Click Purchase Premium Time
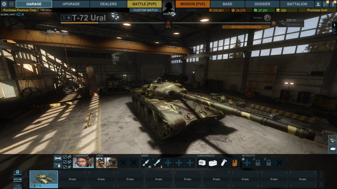The width and height of the screenshot is (337, 189). point(20,10)
